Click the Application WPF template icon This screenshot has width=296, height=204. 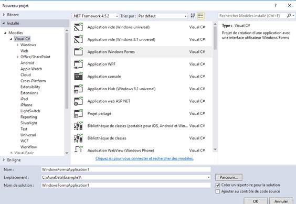(78, 64)
